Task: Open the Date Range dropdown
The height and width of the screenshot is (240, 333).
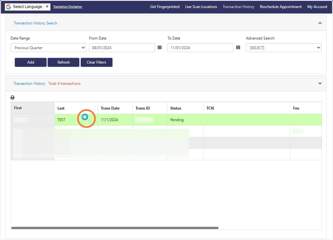Action: coord(49,48)
